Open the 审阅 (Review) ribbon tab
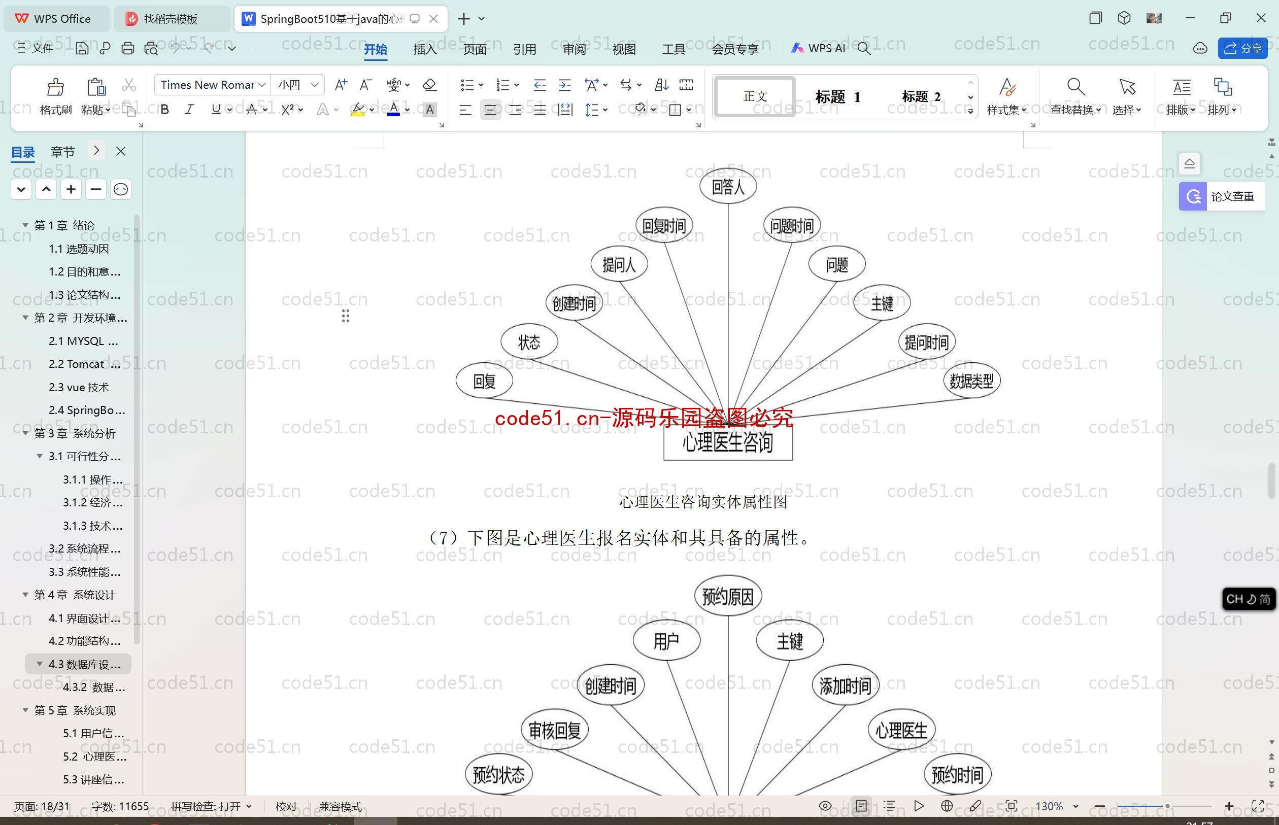The width and height of the screenshot is (1279, 825). [575, 49]
